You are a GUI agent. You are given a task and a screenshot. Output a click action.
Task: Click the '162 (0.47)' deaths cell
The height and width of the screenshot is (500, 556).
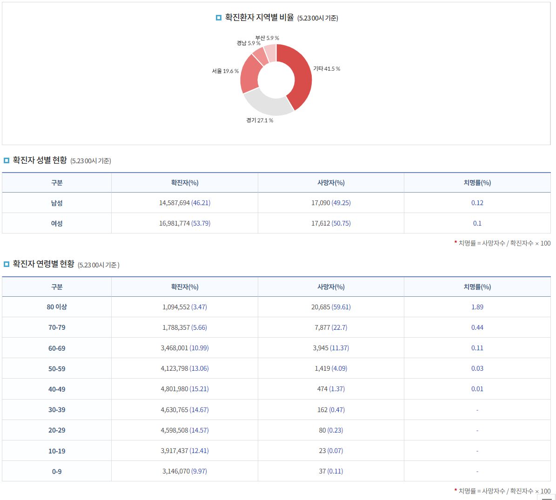[331, 410]
